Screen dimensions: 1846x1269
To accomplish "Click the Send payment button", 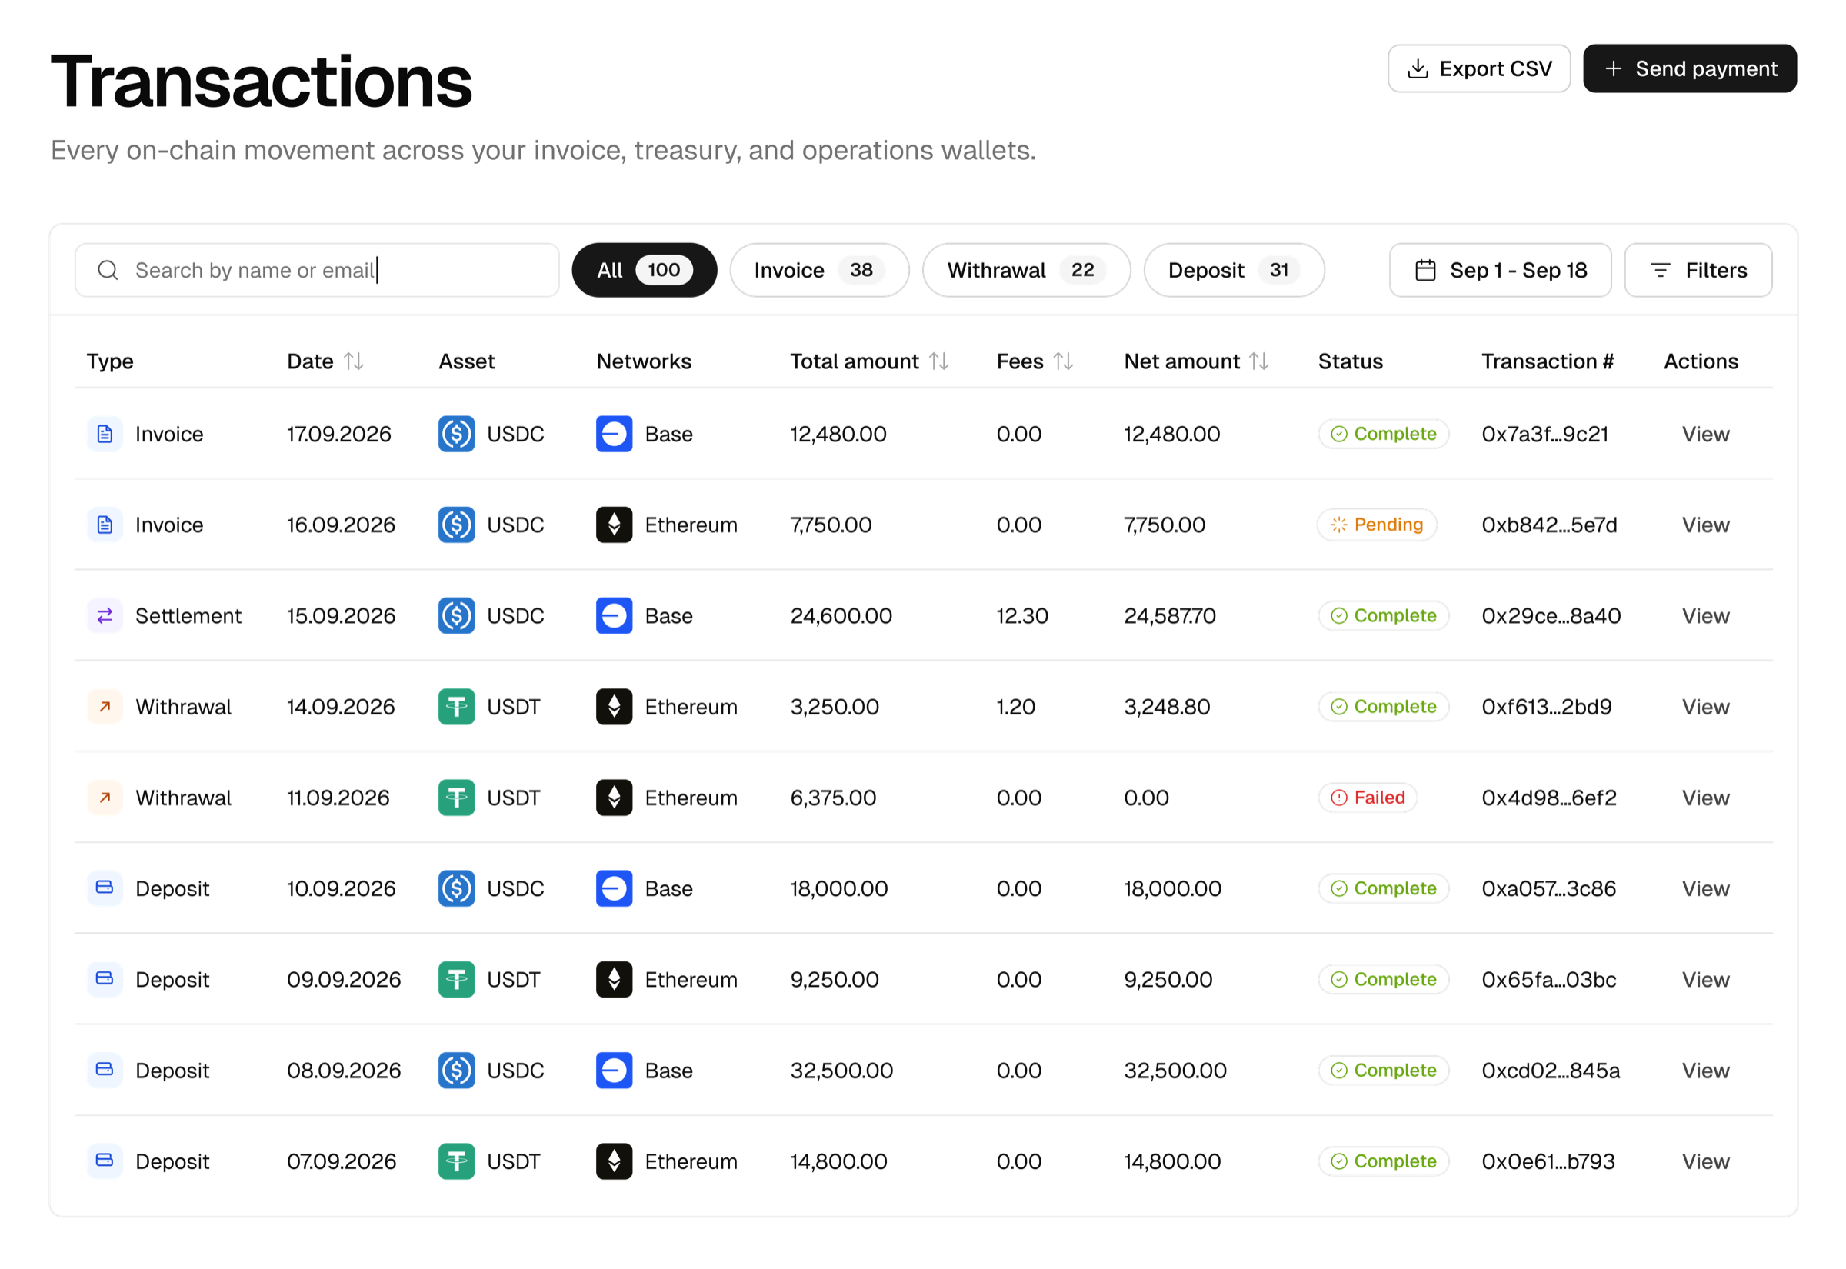I will click(x=1689, y=69).
